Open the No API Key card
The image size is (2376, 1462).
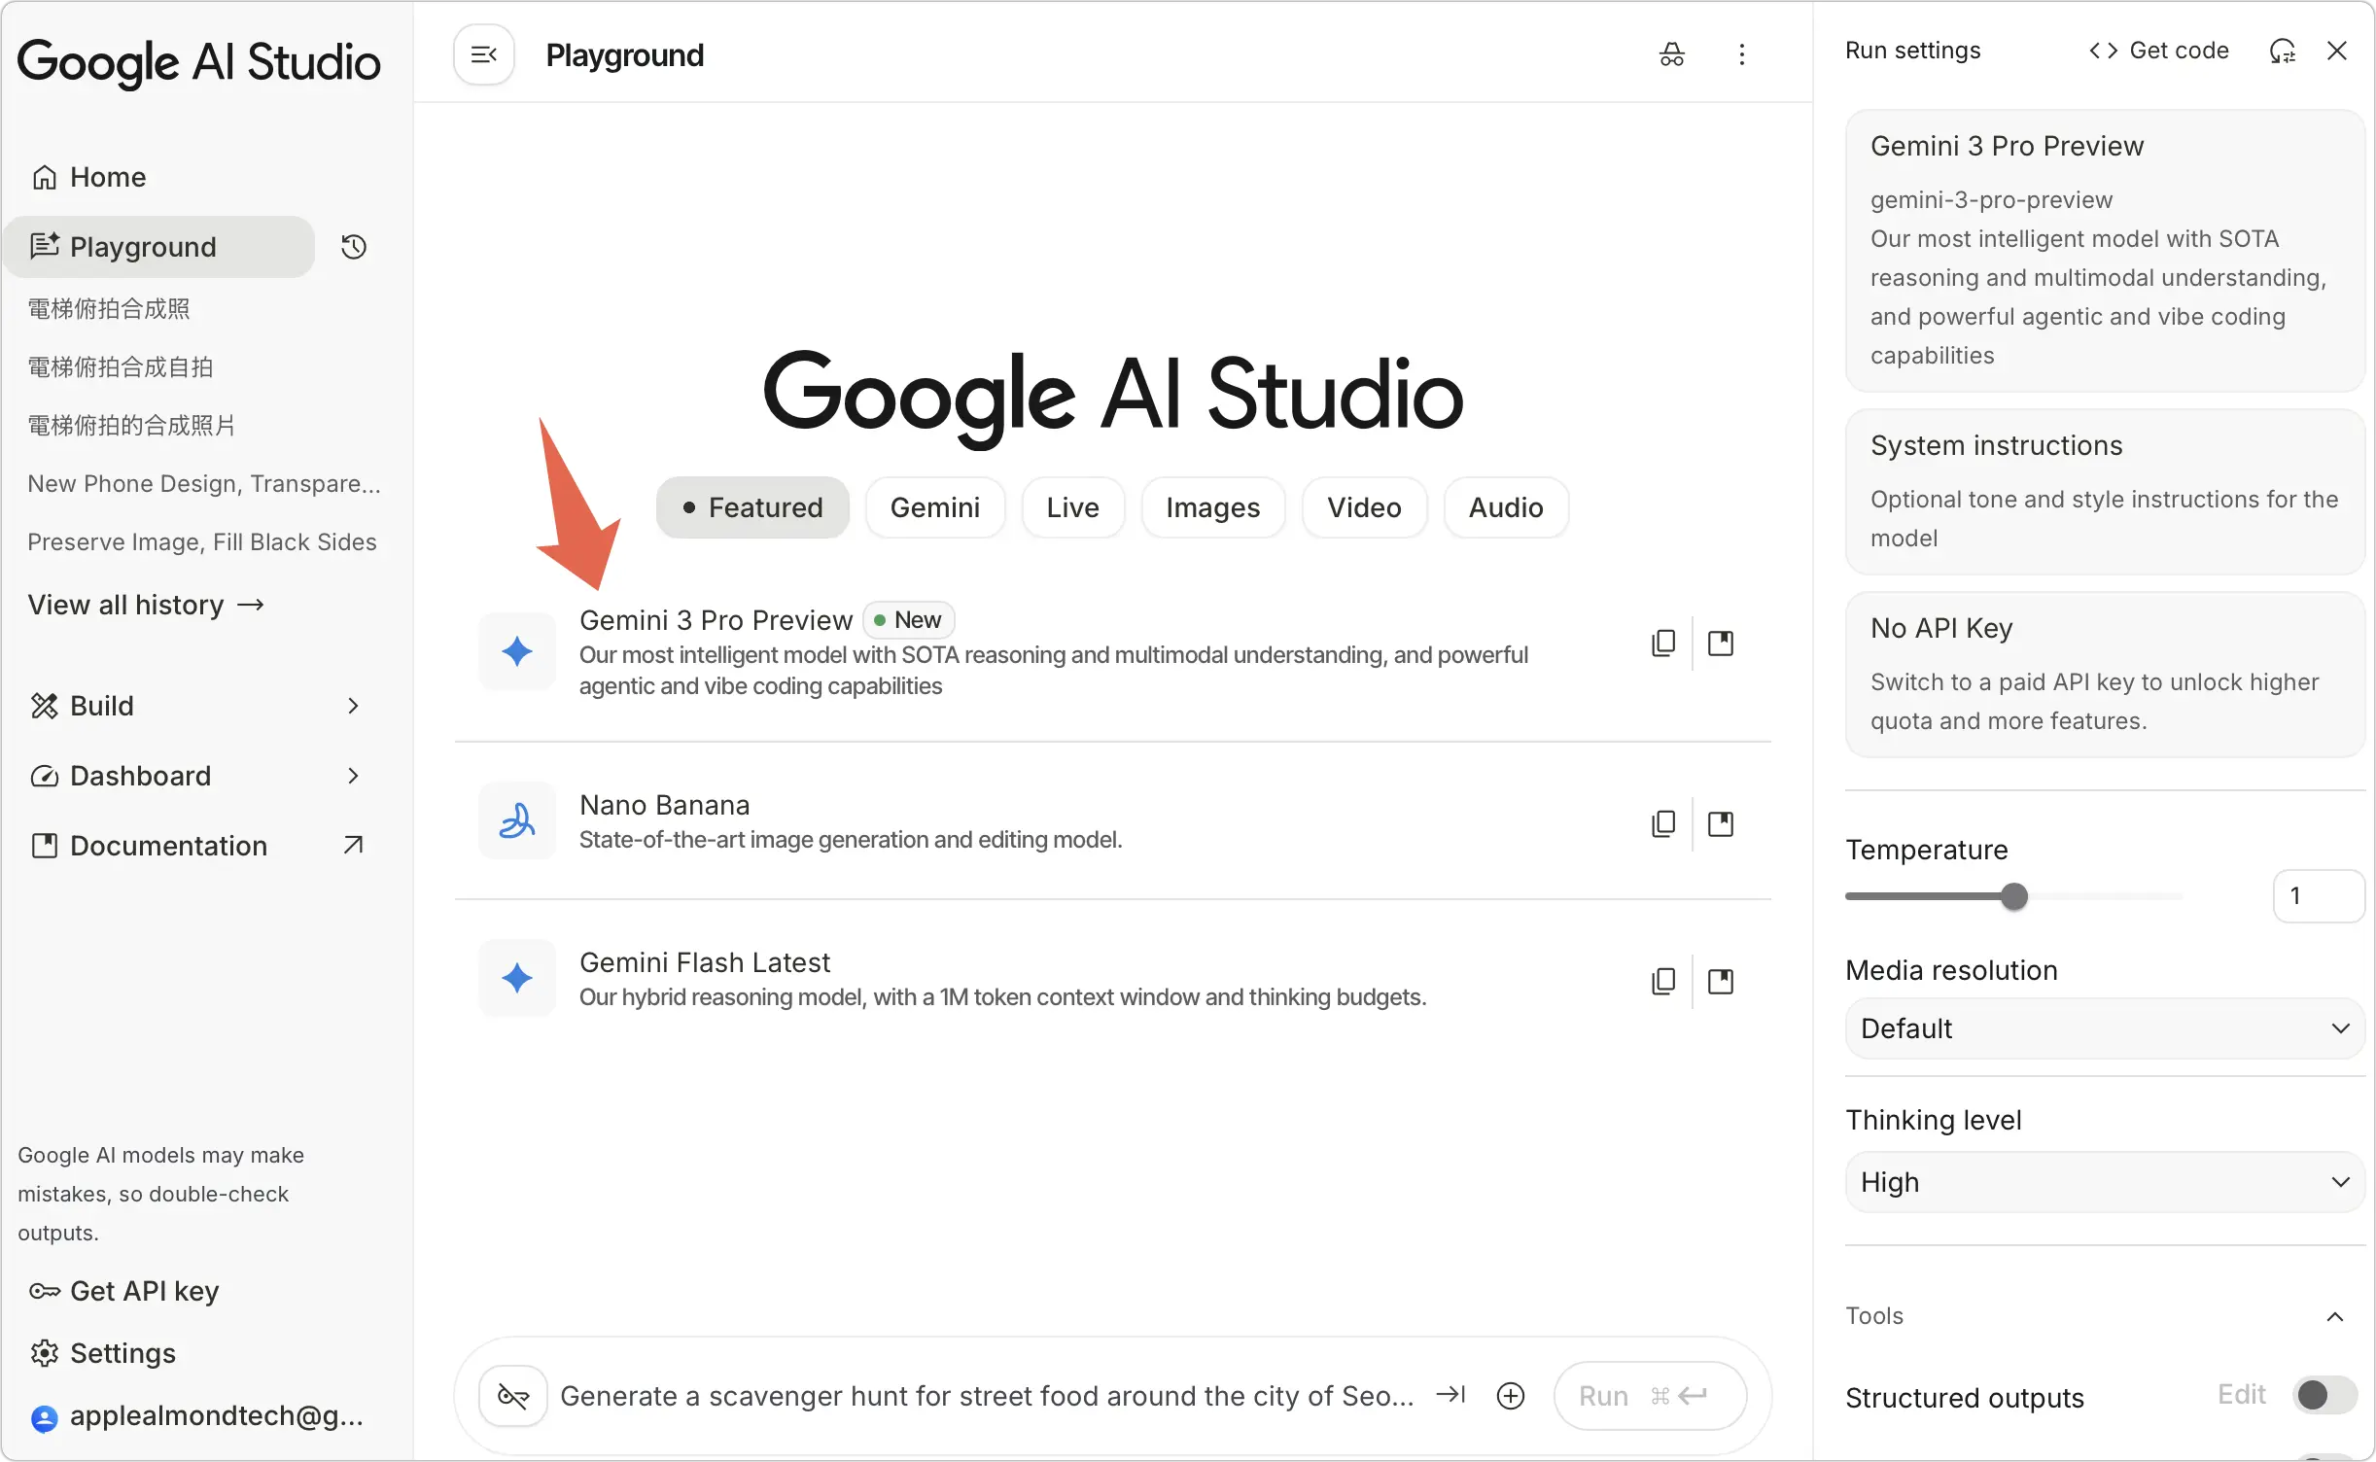[x=2105, y=675]
